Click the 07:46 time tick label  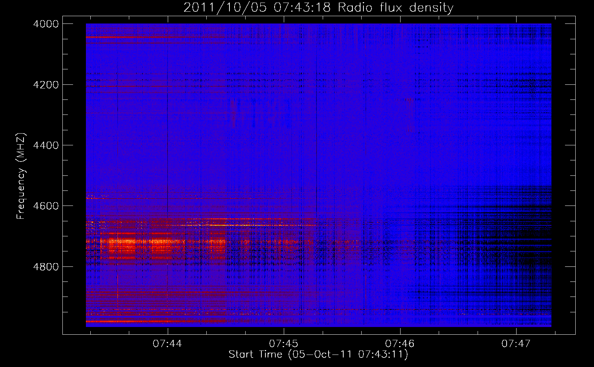400,344
